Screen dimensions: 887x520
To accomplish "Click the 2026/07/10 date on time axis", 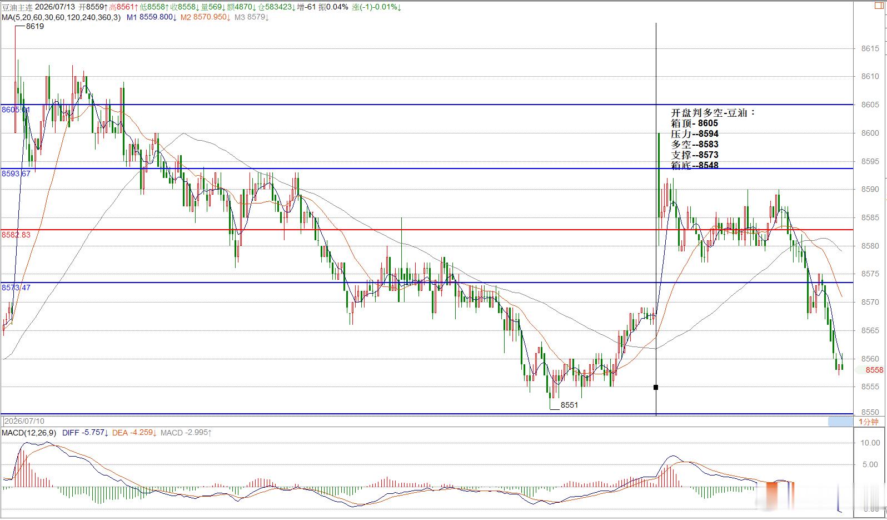I will click(x=24, y=421).
